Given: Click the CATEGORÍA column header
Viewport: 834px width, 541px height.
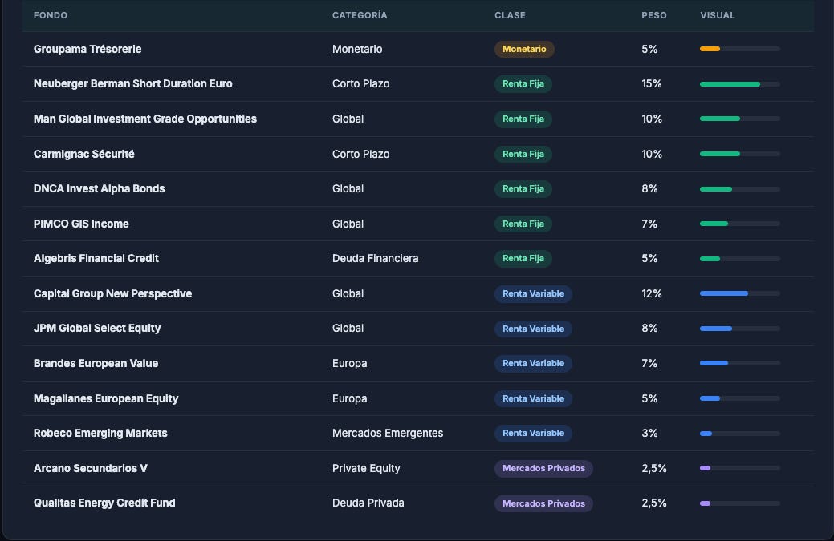Looking at the screenshot, I should (360, 15).
